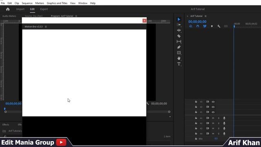Switch to the Audio Meters panel tab
The image size is (261, 147).
point(9,16)
